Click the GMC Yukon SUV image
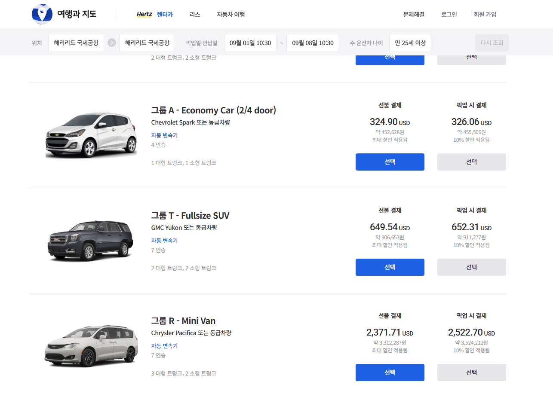The image size is (553, 397). [89, 241]
